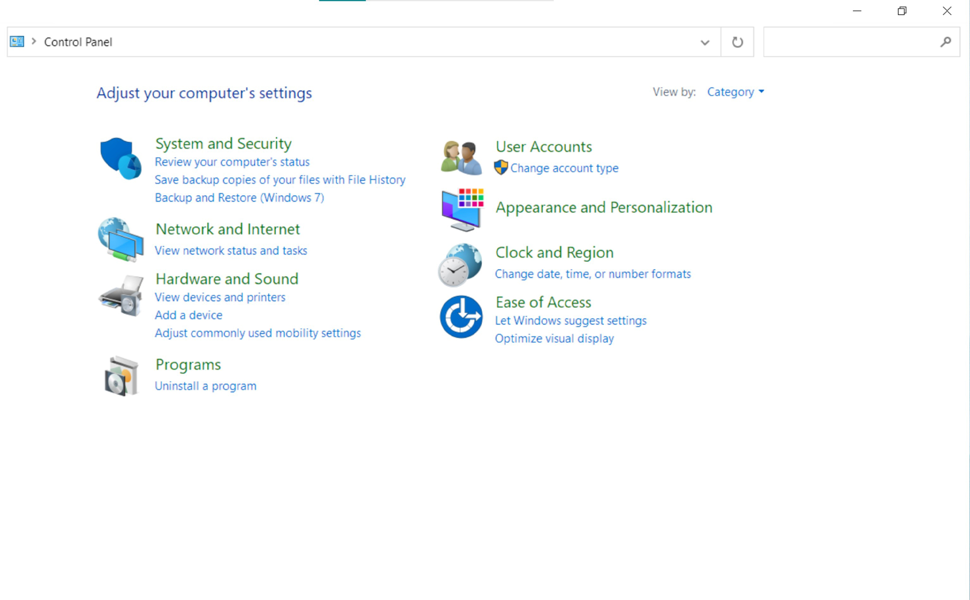This screenshot has height=600, width=970.
Task: Click Optimize visual display link
Action: click(x=554, y=339)
